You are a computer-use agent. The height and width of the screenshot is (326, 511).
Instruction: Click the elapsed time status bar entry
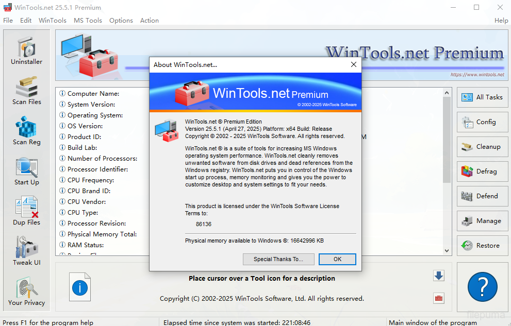[237, 322]
